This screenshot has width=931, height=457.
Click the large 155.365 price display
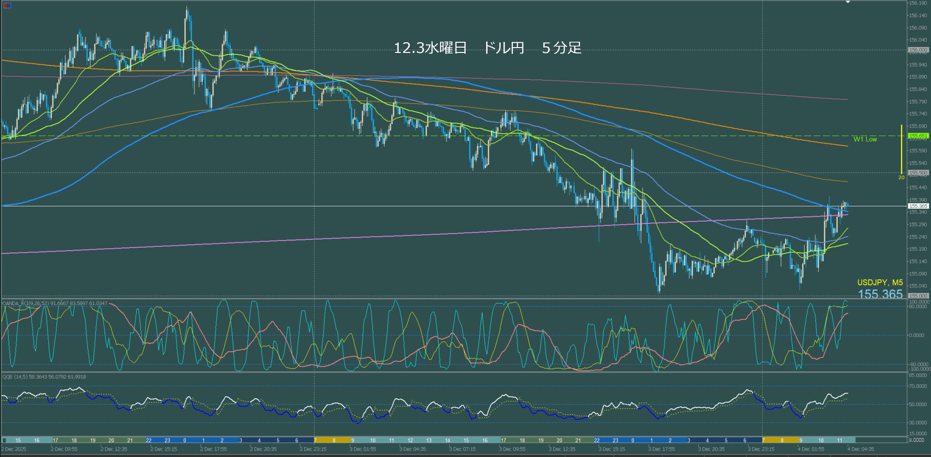tap(880, 294)
